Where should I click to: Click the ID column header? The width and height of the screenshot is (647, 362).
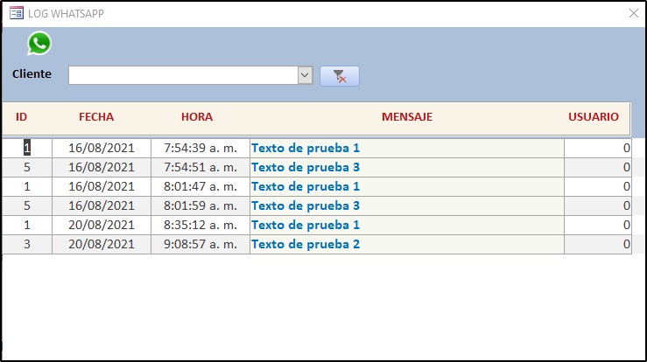(22, 116)
